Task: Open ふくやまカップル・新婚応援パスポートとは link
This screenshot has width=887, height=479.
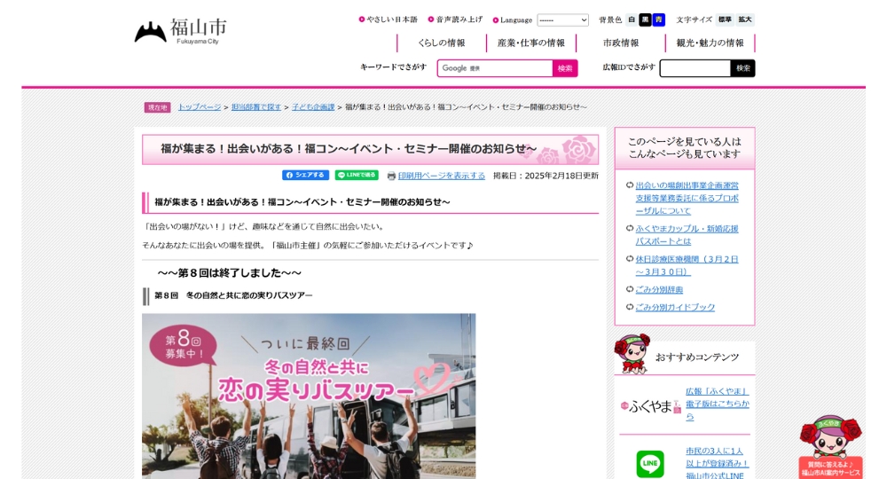Action: pos(687,235)
